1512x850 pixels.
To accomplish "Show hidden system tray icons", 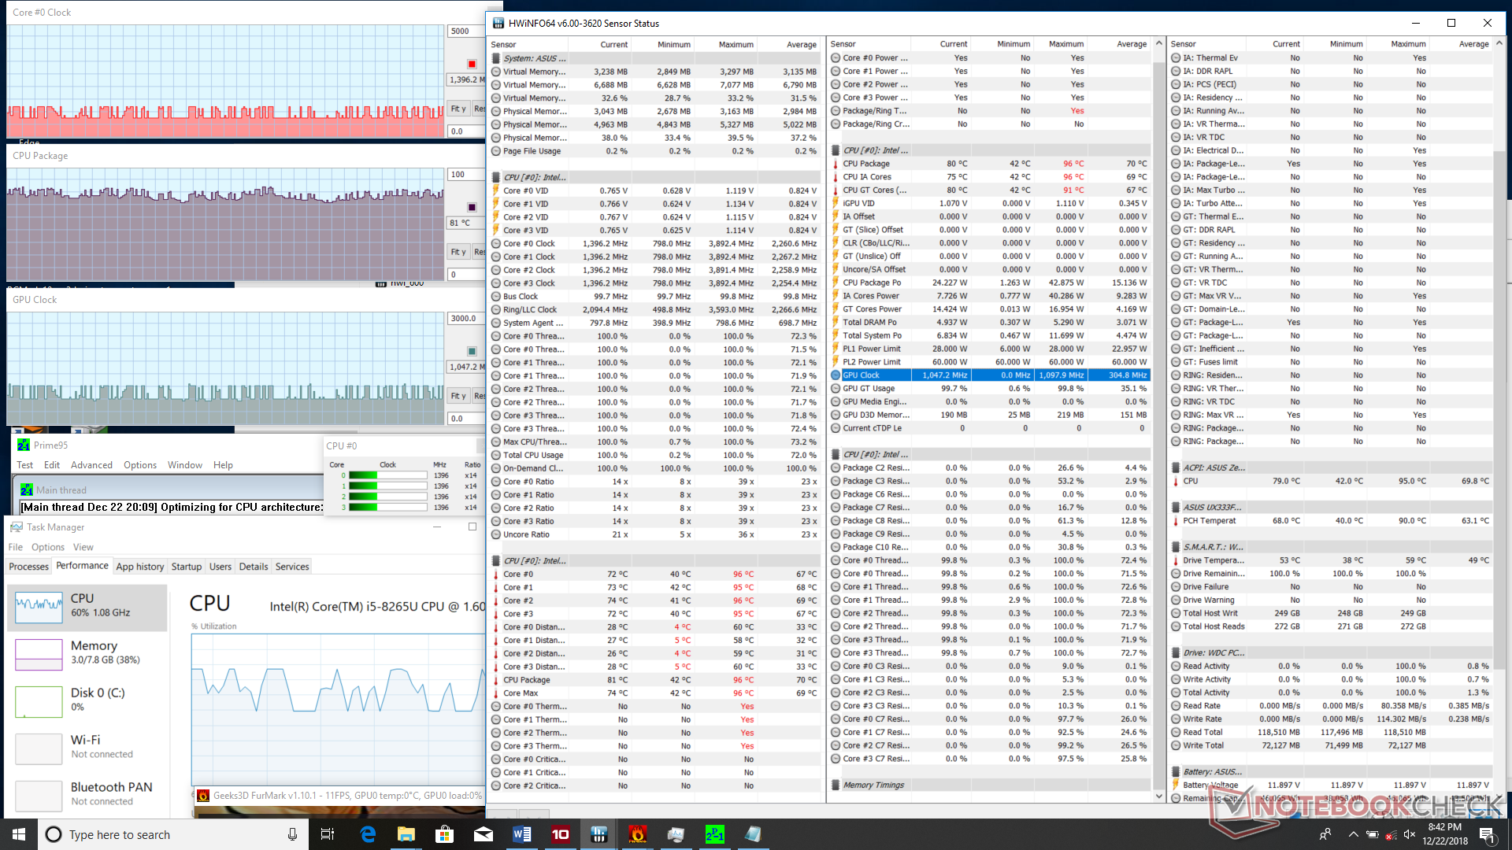I will [1353, 834].
